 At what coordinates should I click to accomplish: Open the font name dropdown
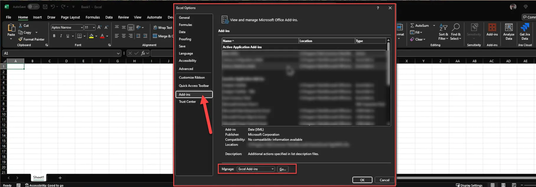pyautogui.click(x=82, y=27)
